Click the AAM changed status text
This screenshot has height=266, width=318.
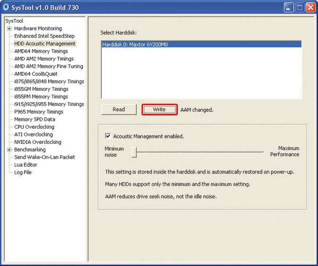[x=197, y=110]
